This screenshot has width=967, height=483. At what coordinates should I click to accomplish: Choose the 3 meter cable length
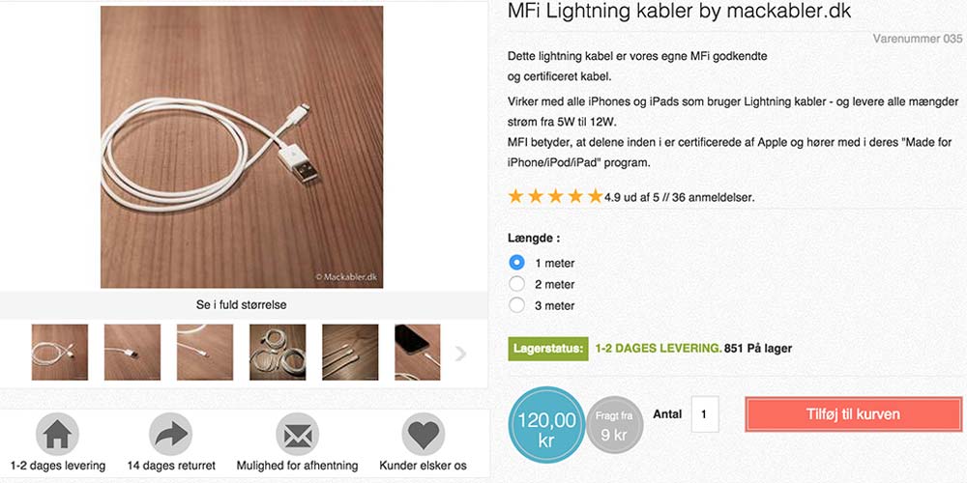[x=516, y=305]
